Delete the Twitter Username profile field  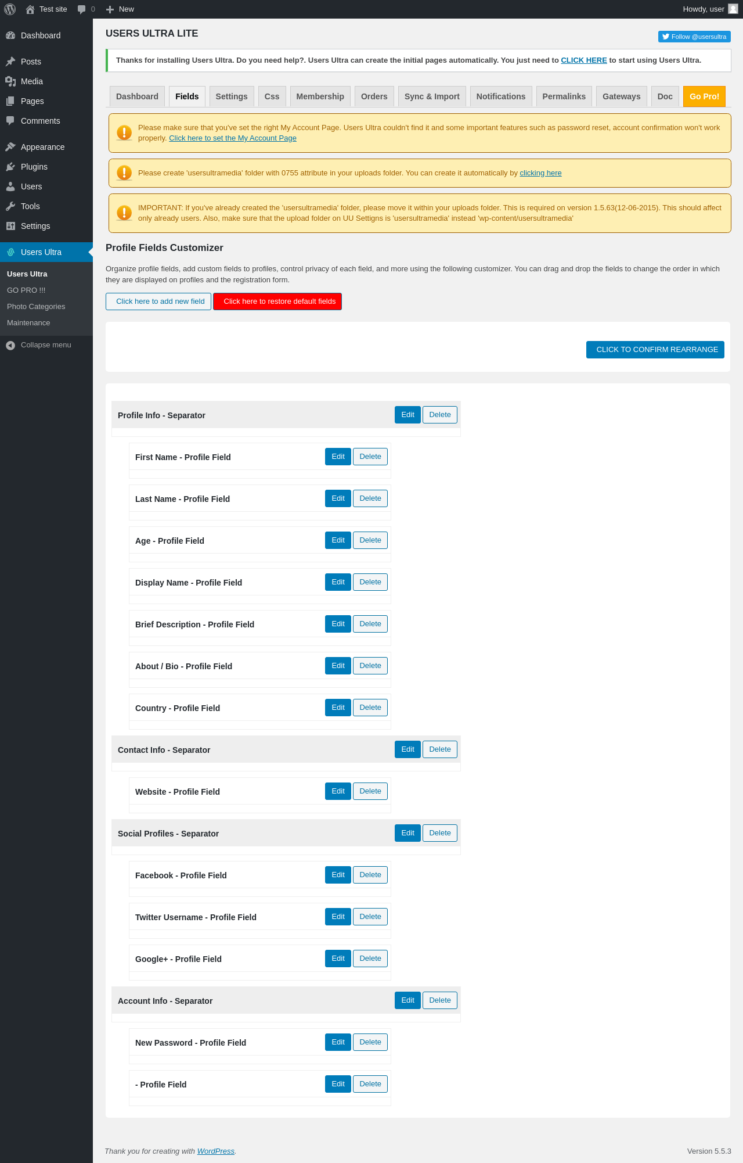pos(370,917)
